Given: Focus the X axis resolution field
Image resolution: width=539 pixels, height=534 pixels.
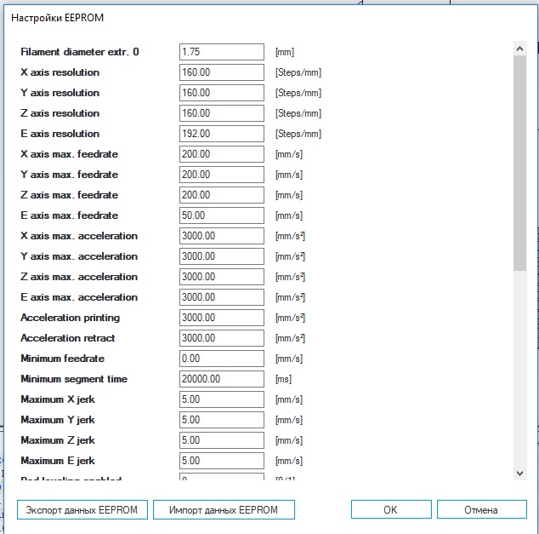Looking at the screenshot, I should pos(222,72).
